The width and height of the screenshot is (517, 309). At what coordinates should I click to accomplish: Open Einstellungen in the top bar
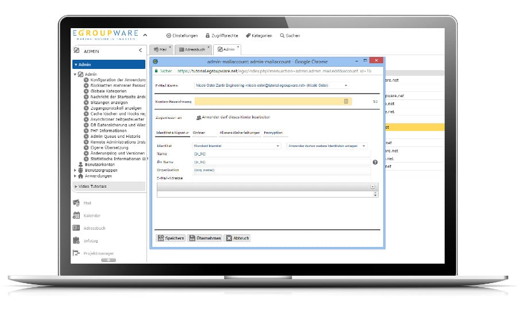pos(182,36)
